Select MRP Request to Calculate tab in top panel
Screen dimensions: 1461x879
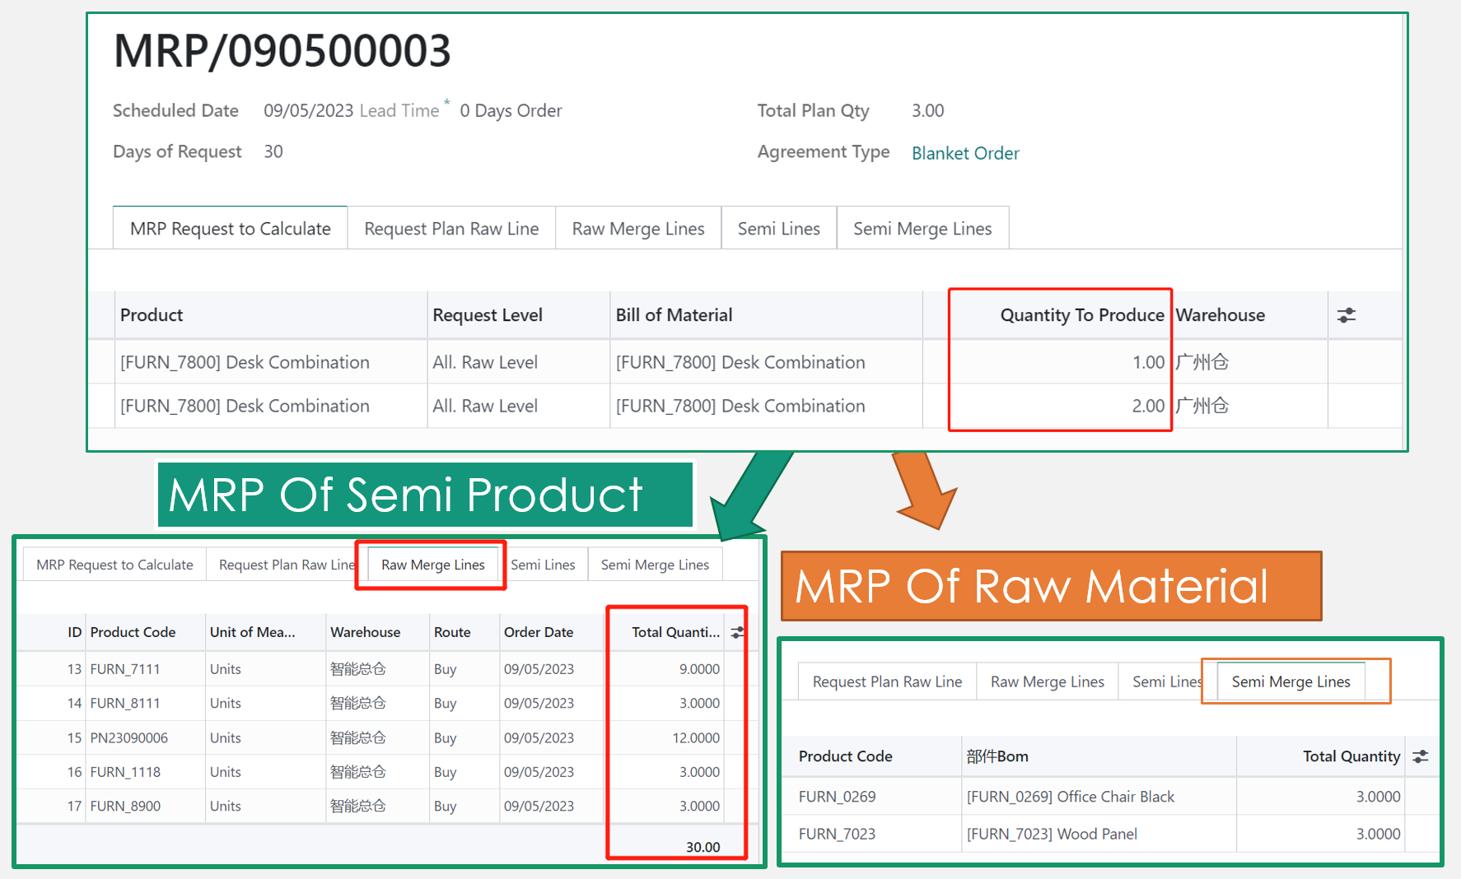[x=231, y=228]
